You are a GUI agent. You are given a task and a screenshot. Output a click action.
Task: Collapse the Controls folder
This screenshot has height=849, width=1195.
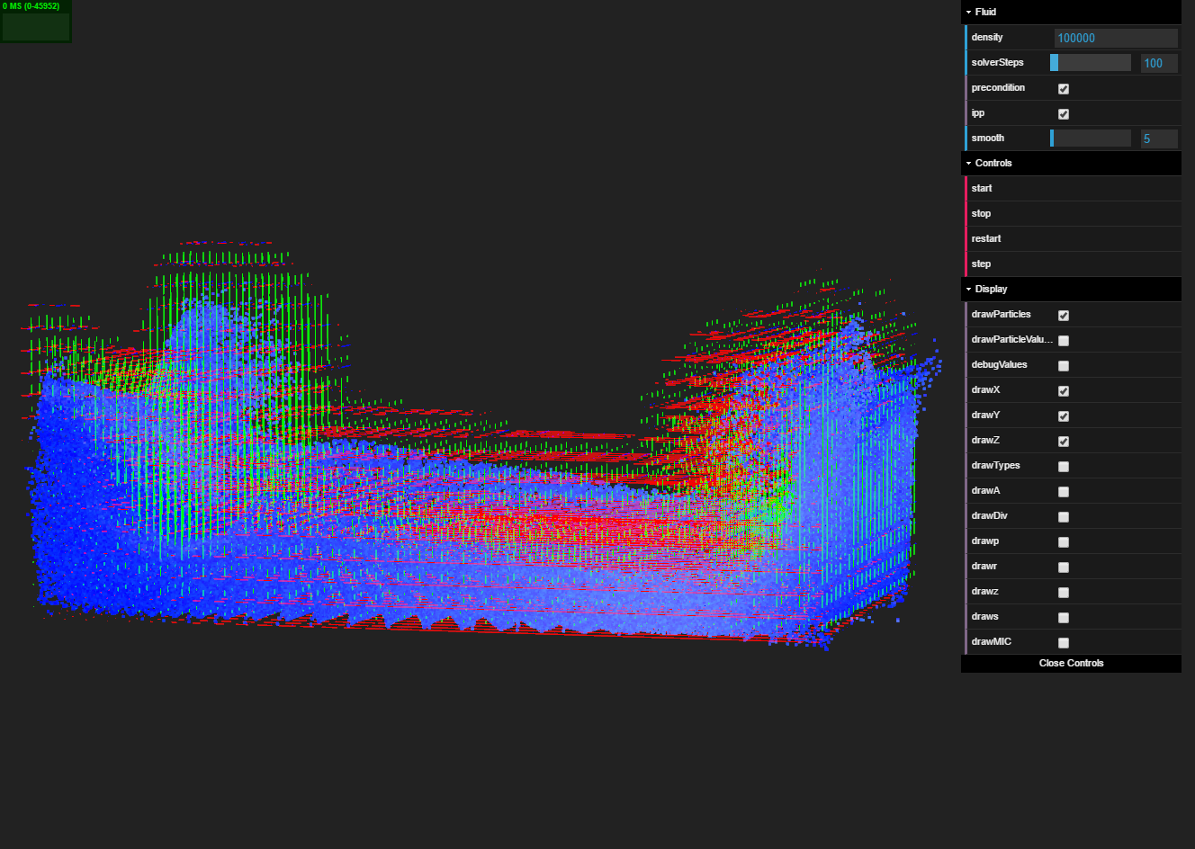[1071, 163]
